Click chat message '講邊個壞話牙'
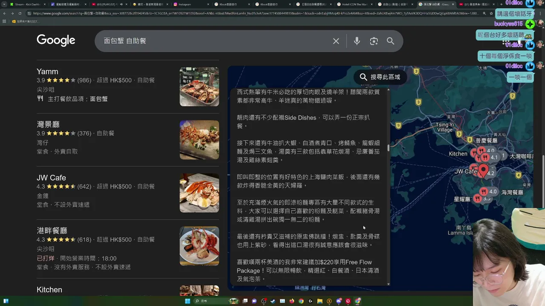This screenshot has width=545, height=306. coord(514,14)
